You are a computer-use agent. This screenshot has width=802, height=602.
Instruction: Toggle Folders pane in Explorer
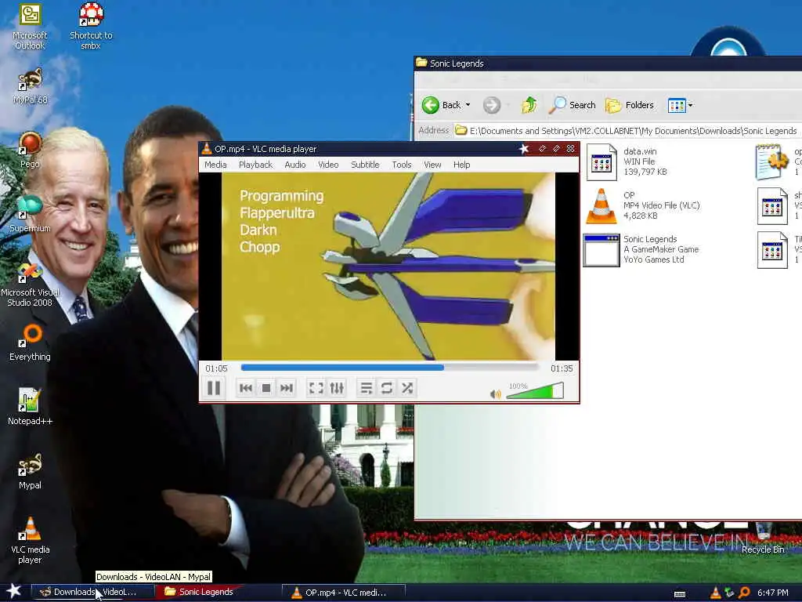[x=630, y=105]
